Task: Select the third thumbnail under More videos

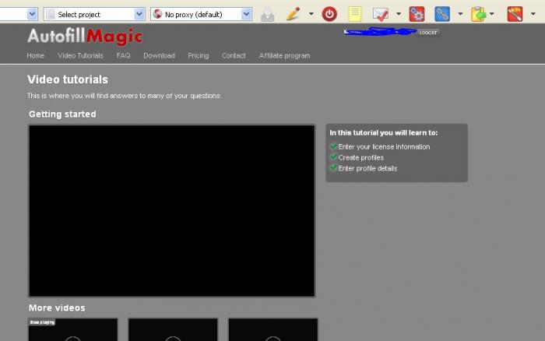Action: (x=272, y=329)
